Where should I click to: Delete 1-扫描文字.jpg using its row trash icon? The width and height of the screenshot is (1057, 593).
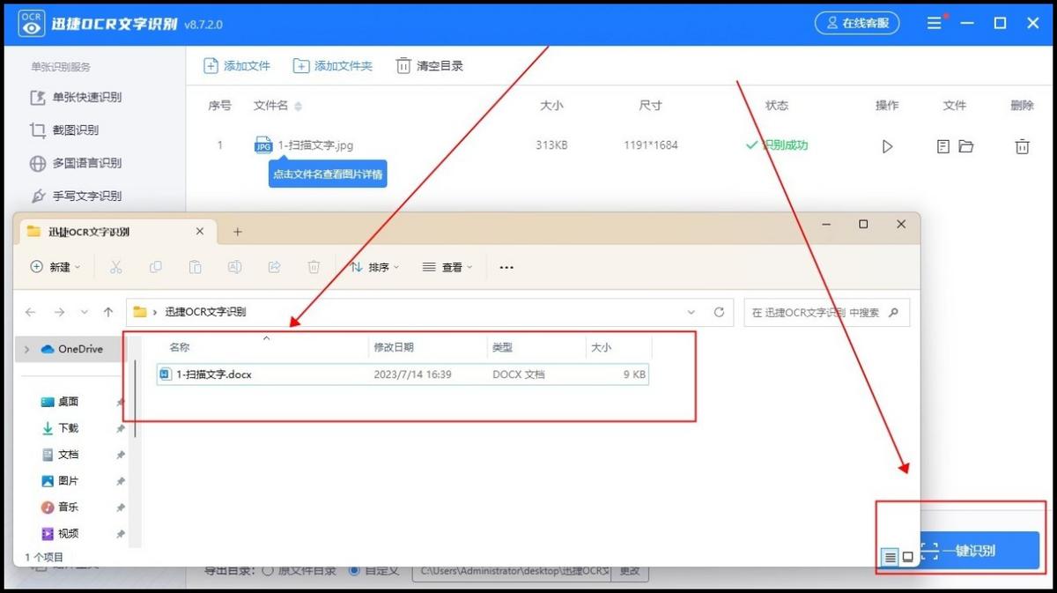(1022, 146)
